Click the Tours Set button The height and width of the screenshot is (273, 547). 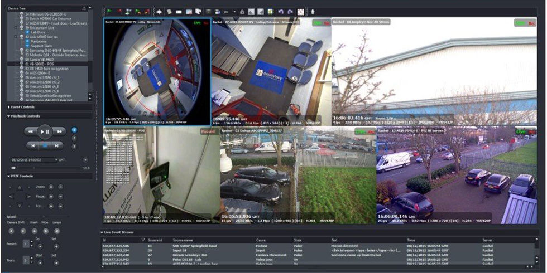[56, 262]
